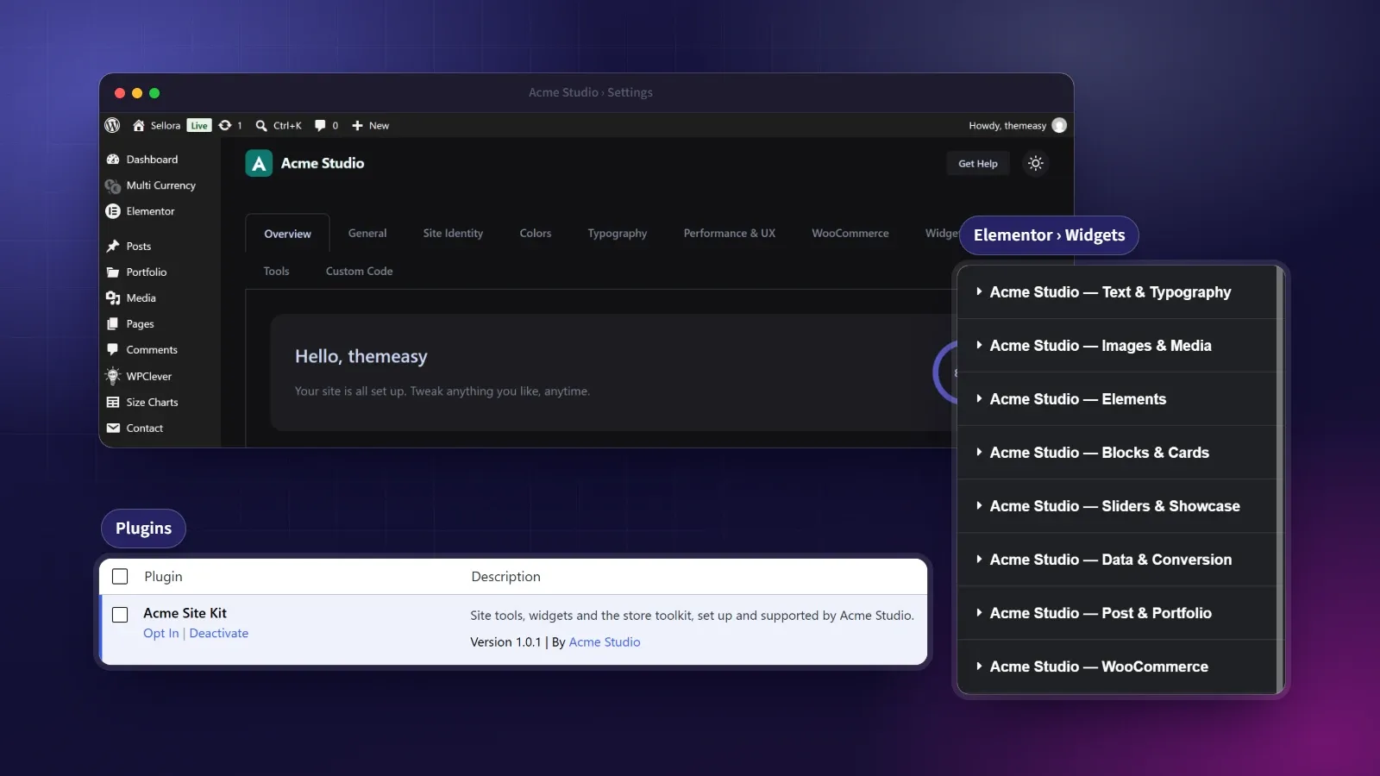1380x776 pixels.
Task: Expand Acme Studio — Post & Portfolio
Action: pos(1116,613)
